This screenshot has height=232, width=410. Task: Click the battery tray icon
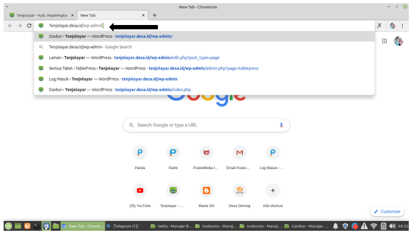click(383, 226)
